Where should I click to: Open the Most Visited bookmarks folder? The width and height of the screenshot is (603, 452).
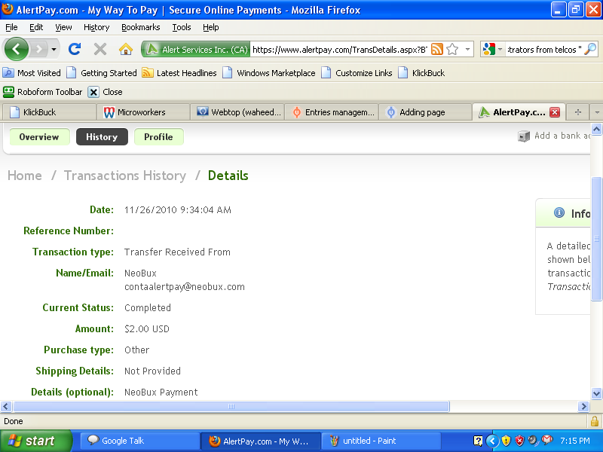pos(32,72)
